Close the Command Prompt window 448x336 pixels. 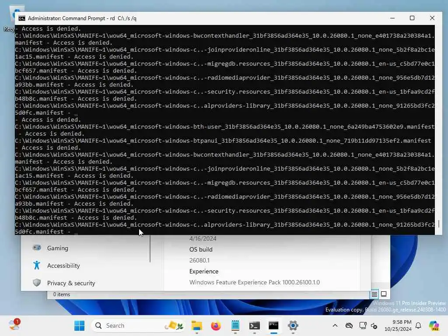click(x=432, y=18)
